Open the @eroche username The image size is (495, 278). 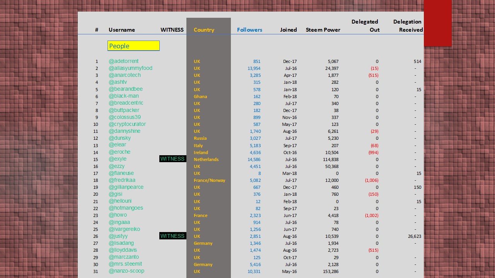pyautogui.click(x=119, y=152)
